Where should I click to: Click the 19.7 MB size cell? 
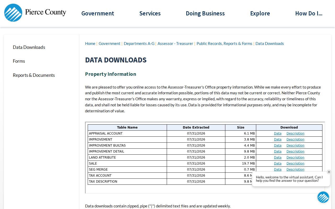click(x=241, y=164)
